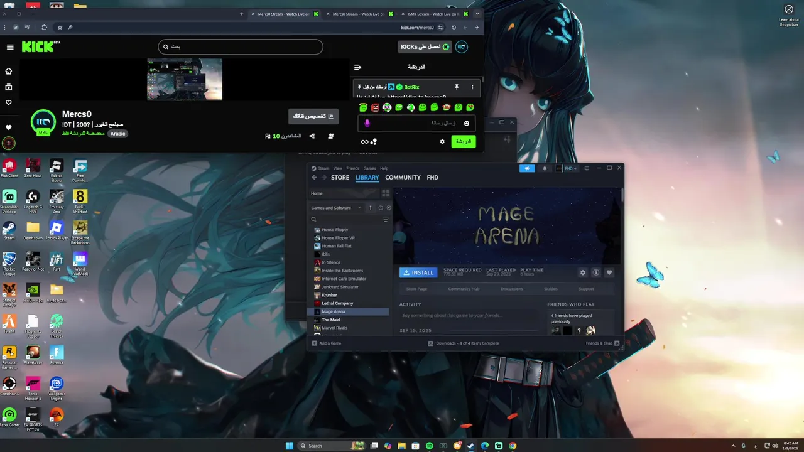Screen dimensions: 804x452
Task: Switch to Steam COMMUNITY tab
Action: pyautogui.click(x=403, y=178)
